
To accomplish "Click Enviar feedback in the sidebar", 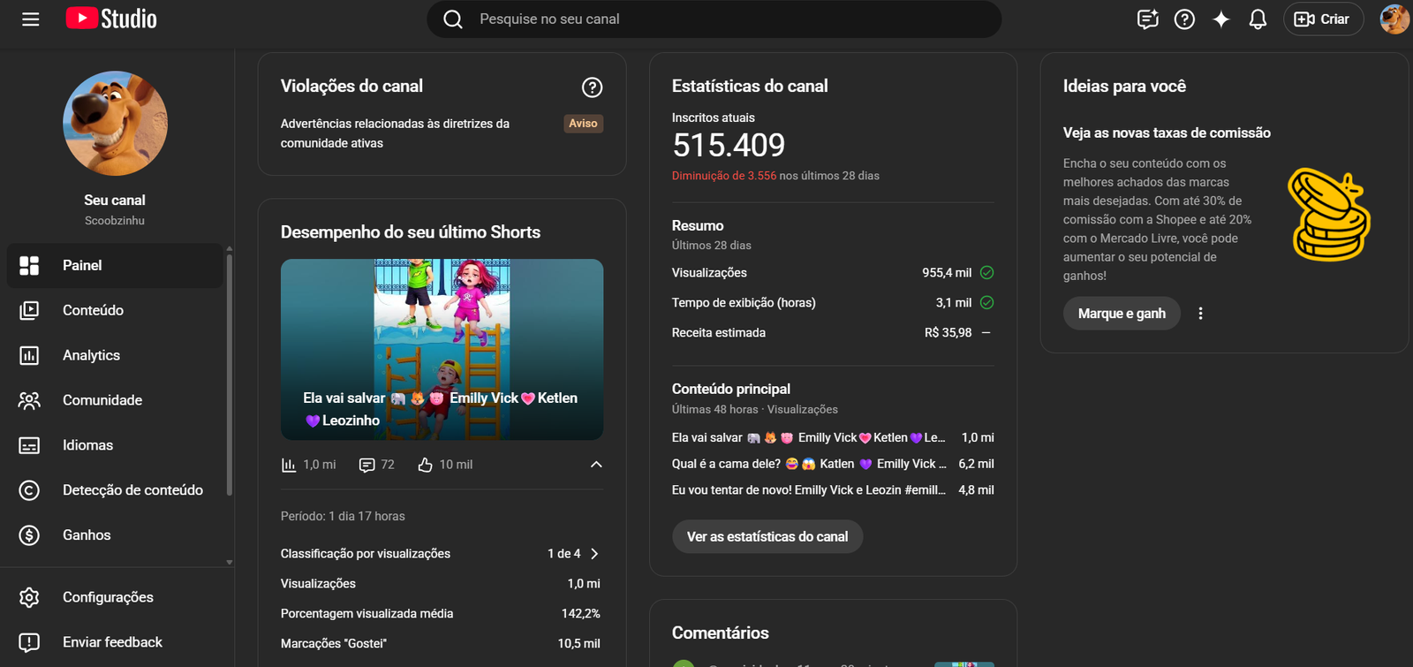I will tap(115, 642).
